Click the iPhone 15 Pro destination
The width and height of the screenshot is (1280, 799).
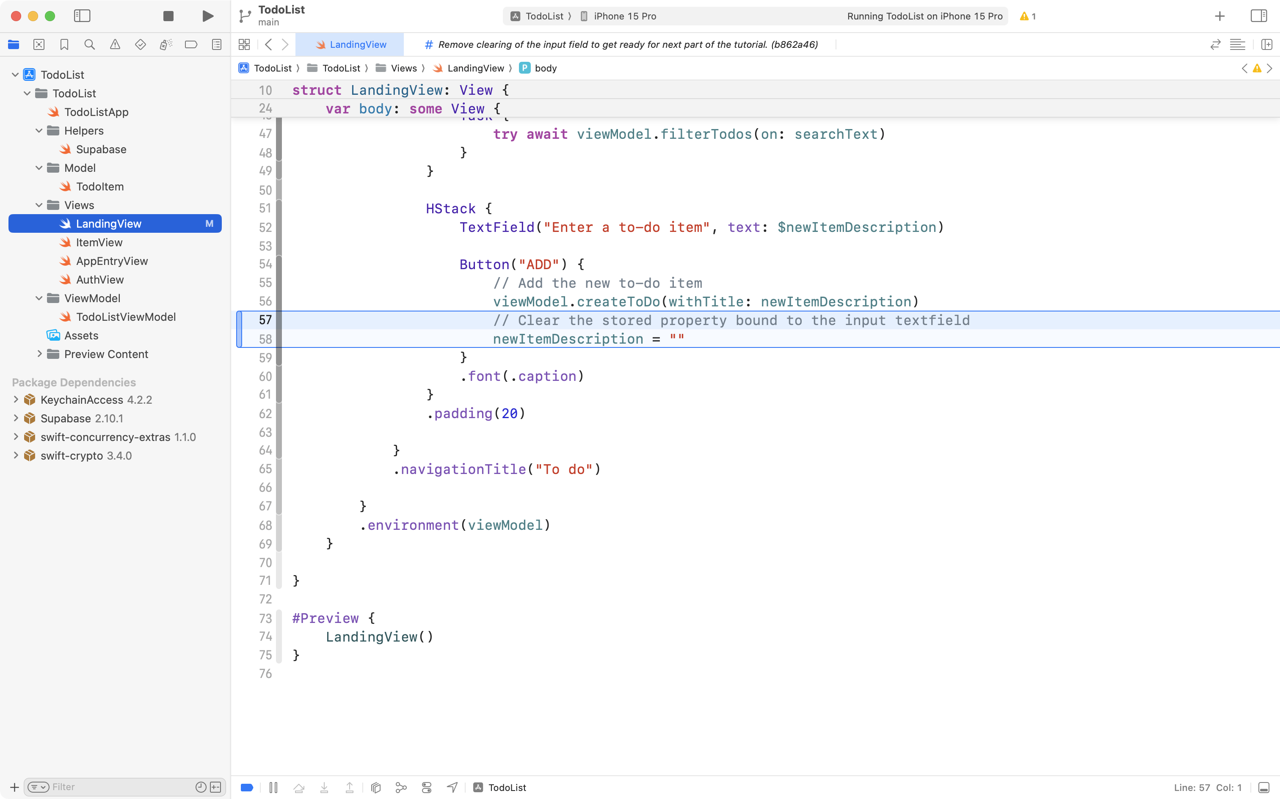click(x=624, y=16)
